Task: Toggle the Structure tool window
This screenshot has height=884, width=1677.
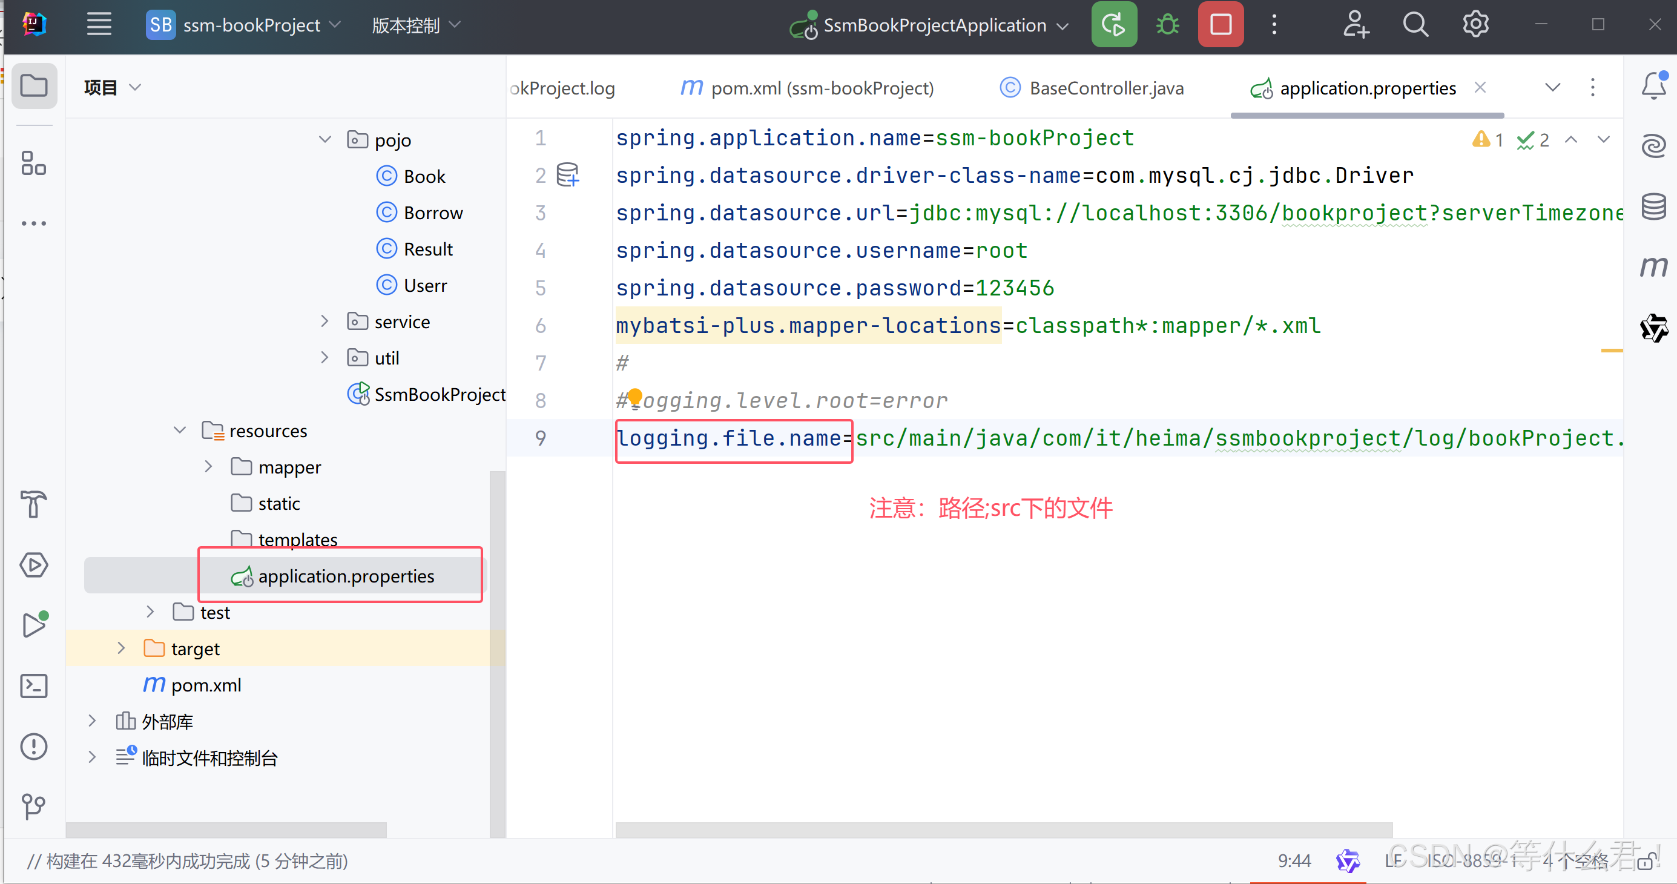Action: coord(34,163)
